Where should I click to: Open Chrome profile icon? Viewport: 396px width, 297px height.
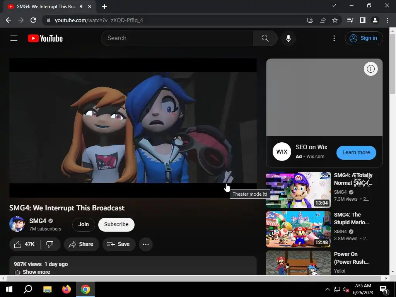click(375, 20)
